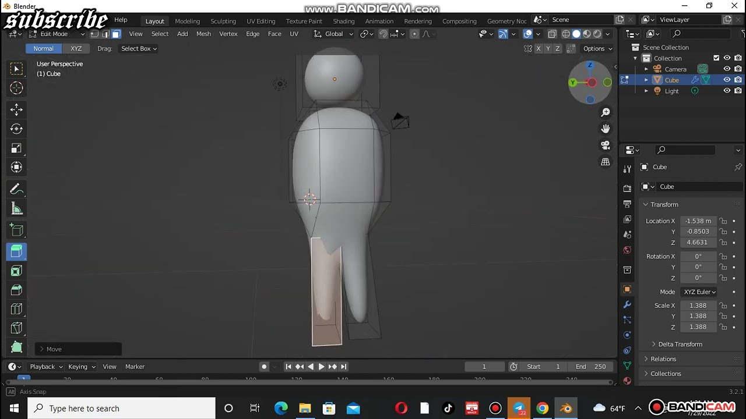Open the Mesh menu
746x419 pixels.
coord(203,34)
